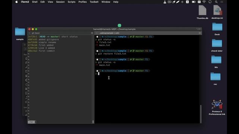Click commit bff0cb6 file1 added line
The image size is (239, 134).
[41, 45]
